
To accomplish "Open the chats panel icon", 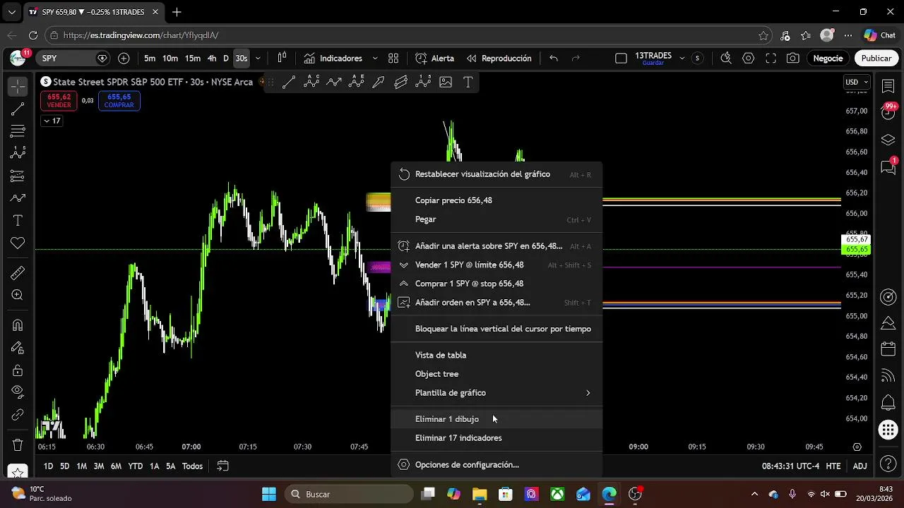I will tap(888, 167).
